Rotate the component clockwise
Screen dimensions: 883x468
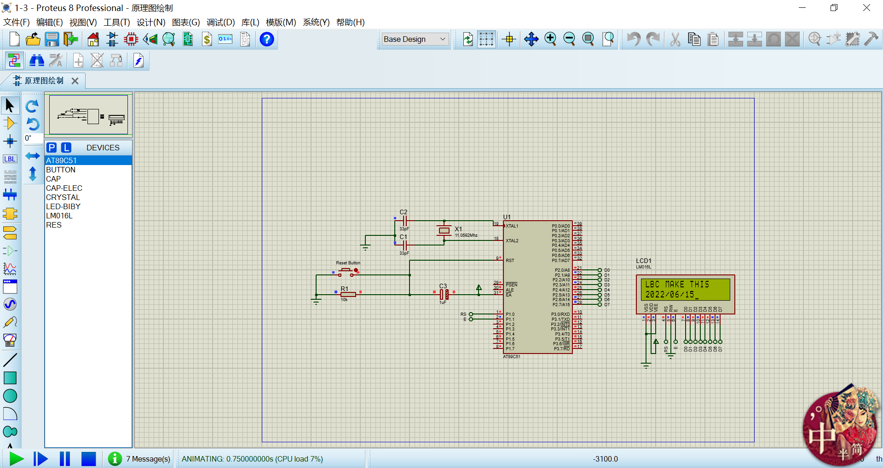point(32,107)
